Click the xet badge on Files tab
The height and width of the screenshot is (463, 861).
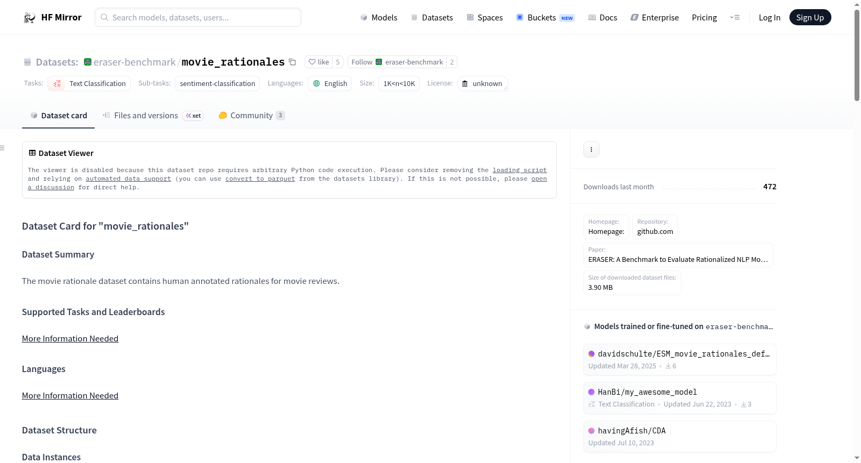click(x=193, y=116)
